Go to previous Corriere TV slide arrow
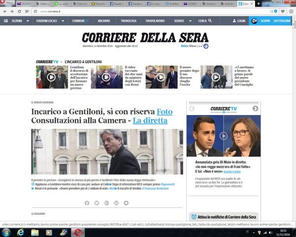 (x=192, y=109)
